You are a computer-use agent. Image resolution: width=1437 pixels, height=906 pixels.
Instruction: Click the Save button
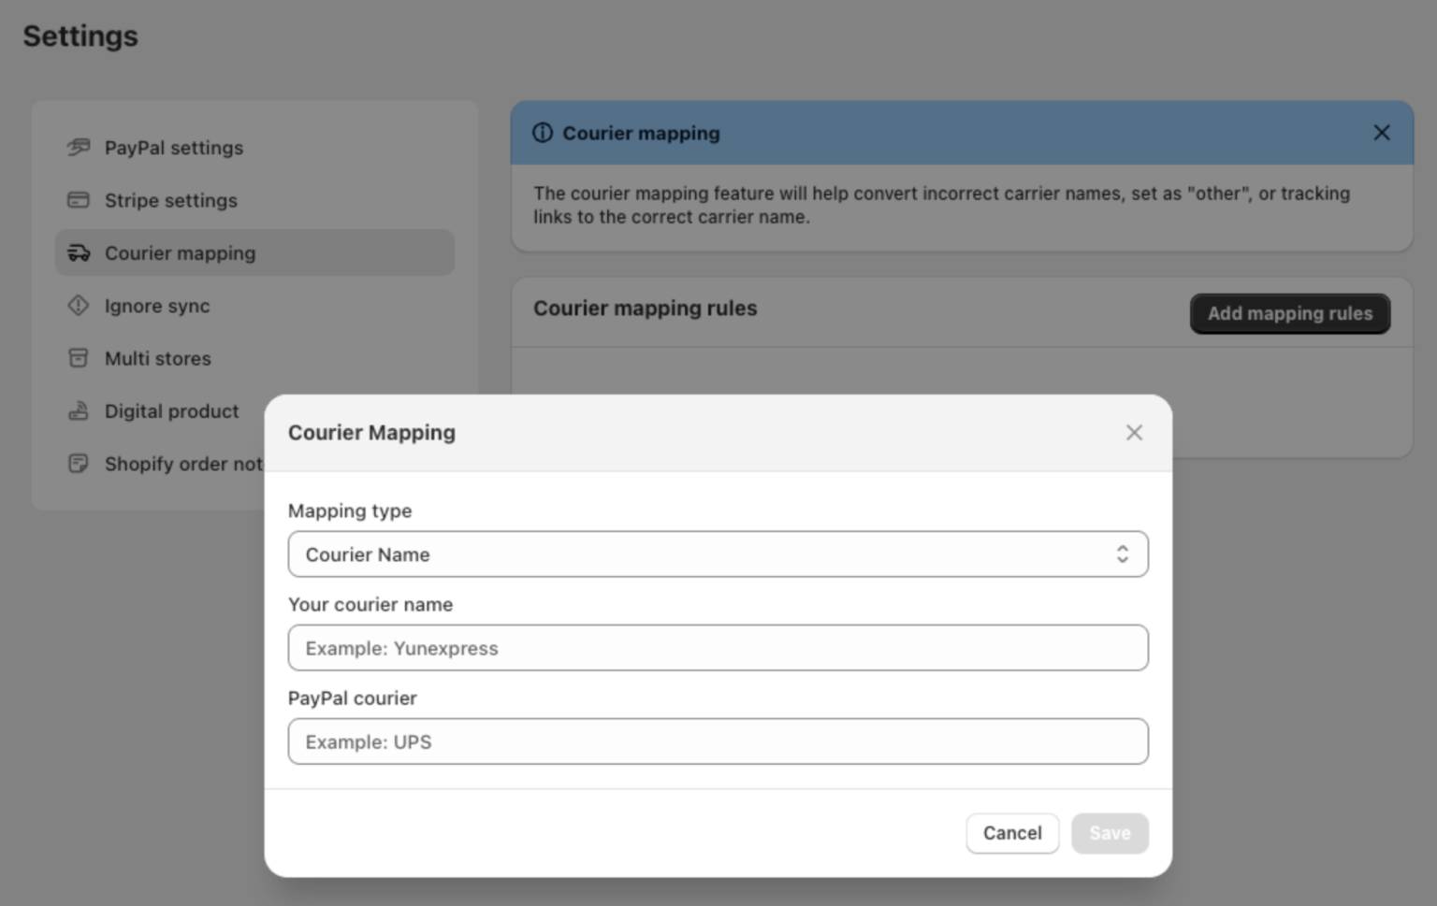(x=1110, y=833)
